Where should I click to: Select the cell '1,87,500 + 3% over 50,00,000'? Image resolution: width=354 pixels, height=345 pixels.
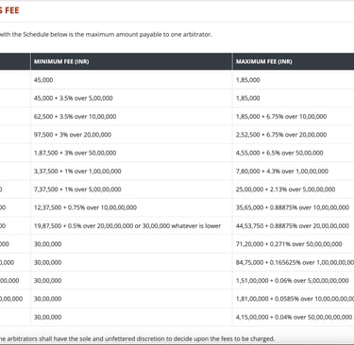pos(131,153)
